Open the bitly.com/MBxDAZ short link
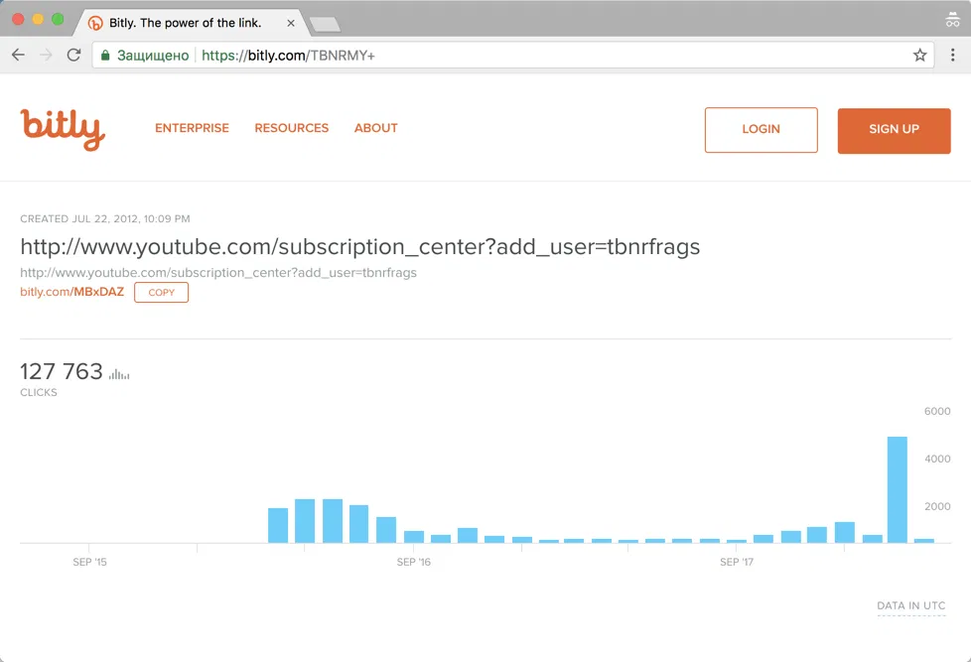 click(70, 292)
